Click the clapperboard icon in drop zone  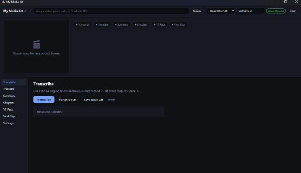coord(36,44)
